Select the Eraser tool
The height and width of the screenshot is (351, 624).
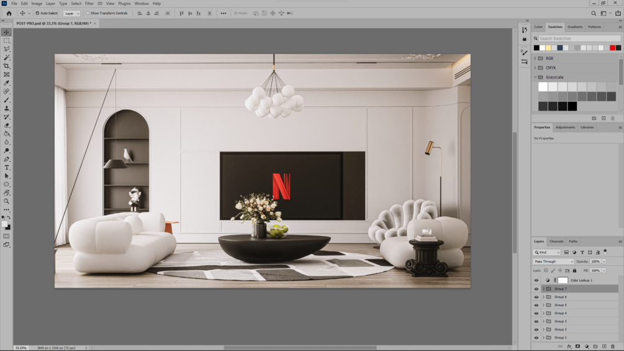pos(6,125)
